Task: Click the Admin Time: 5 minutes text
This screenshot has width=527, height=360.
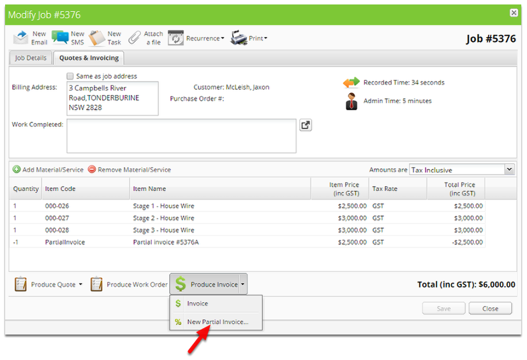Action: click(x=397, y=101)
